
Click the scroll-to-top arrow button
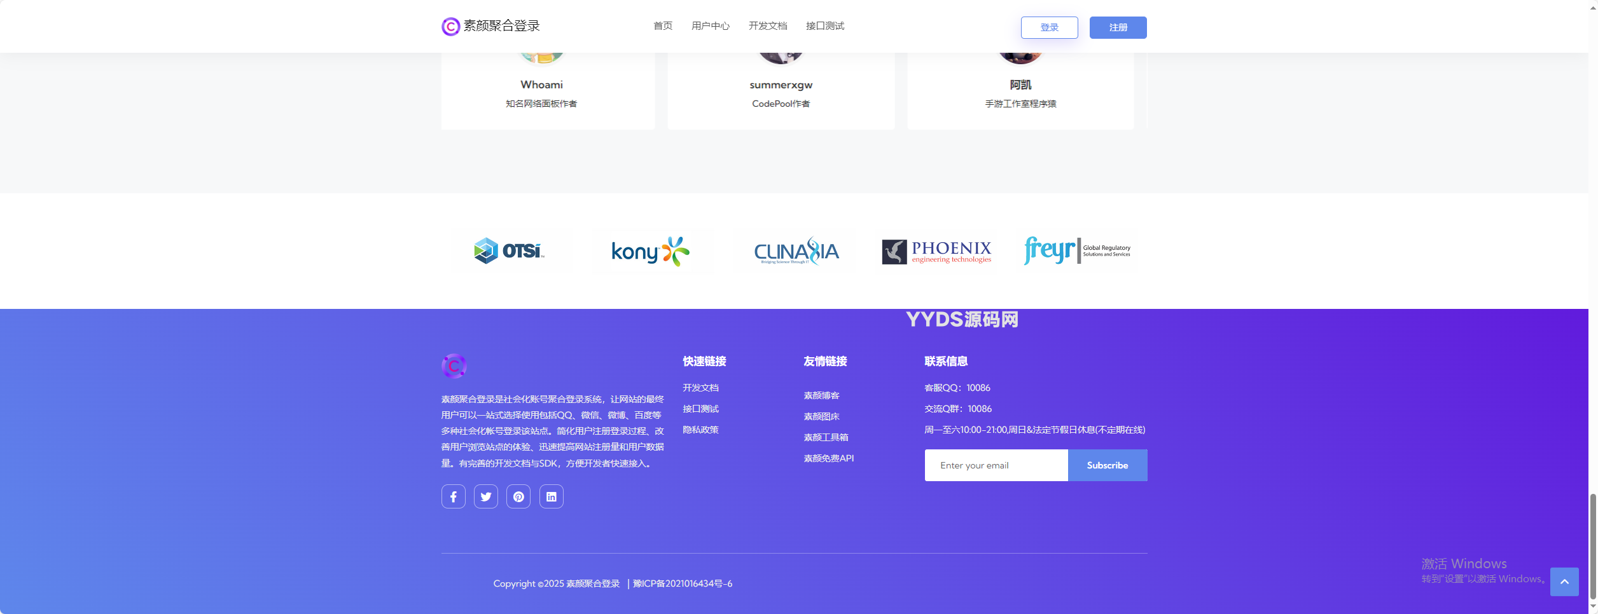click(x=1566, y=582)
